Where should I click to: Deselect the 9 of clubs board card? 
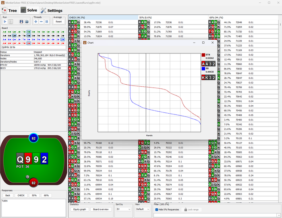click(29, 32)
